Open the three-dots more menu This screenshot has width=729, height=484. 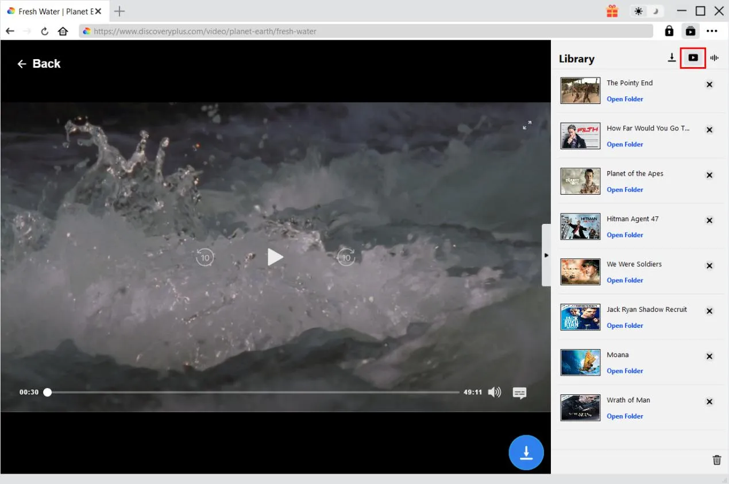coord(712,31)
